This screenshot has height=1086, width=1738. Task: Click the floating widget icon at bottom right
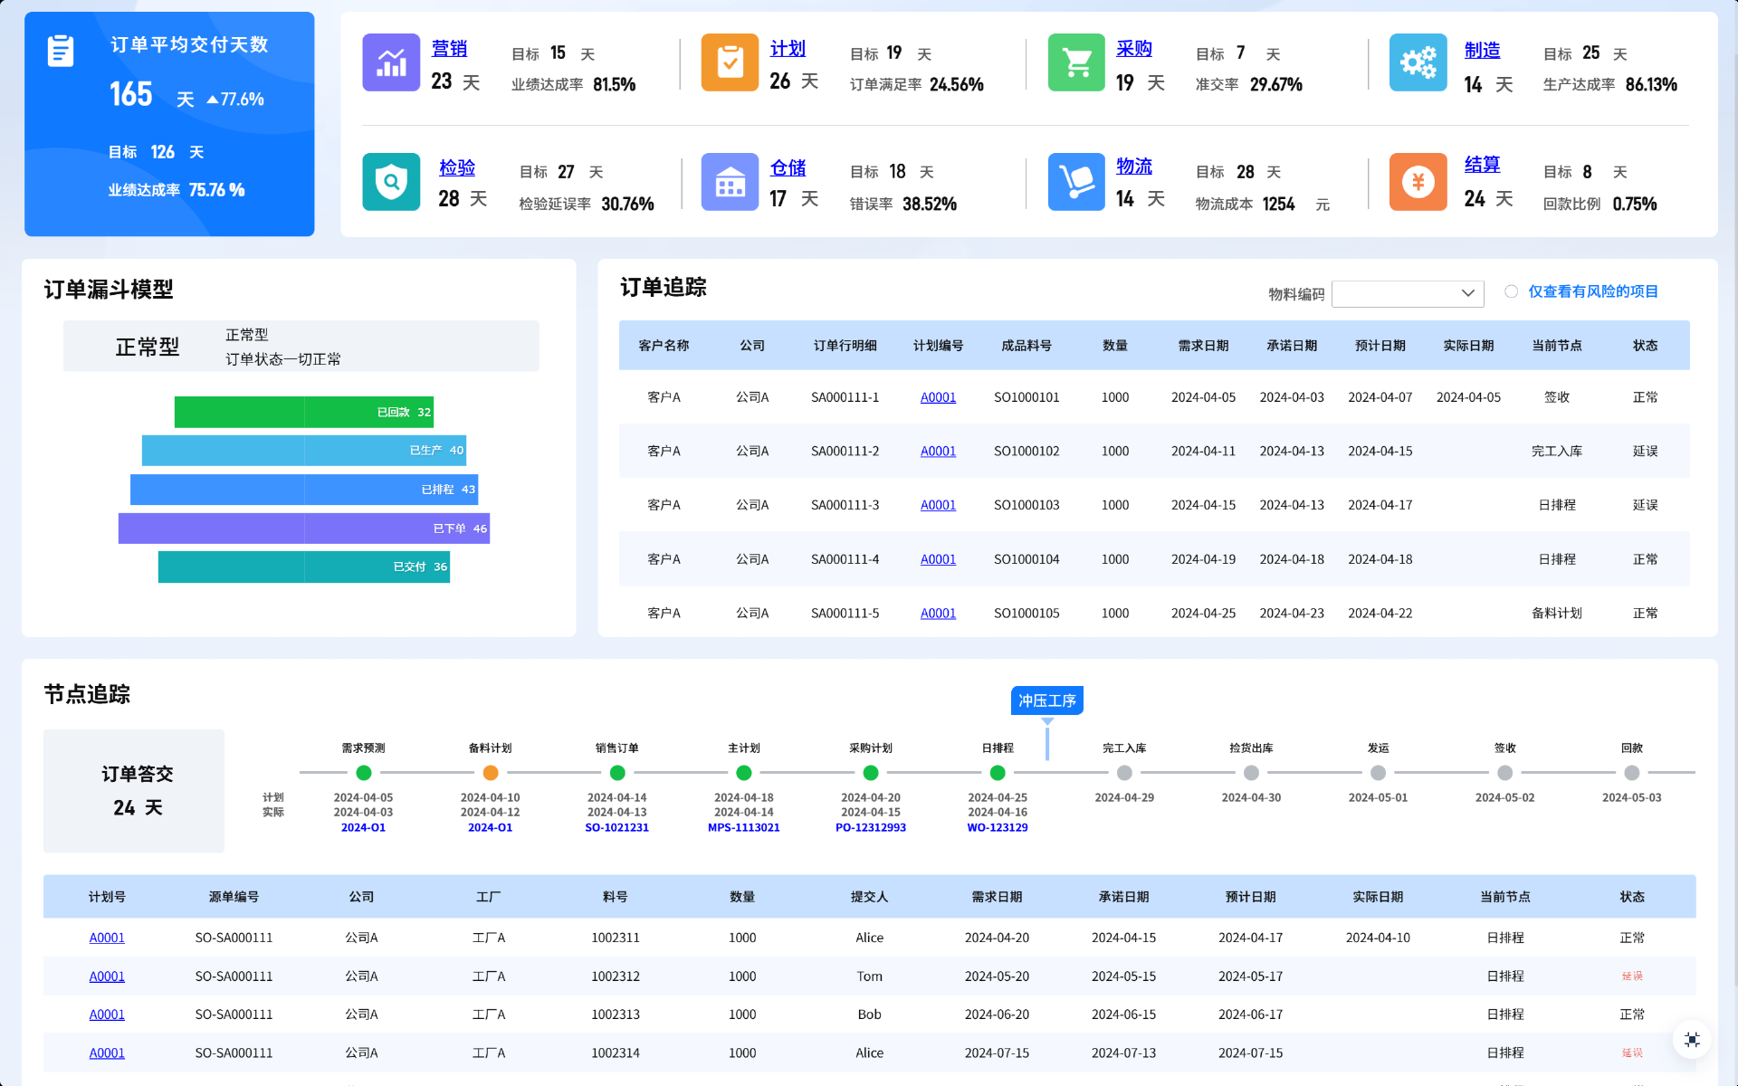(x=1692, y=1040)
